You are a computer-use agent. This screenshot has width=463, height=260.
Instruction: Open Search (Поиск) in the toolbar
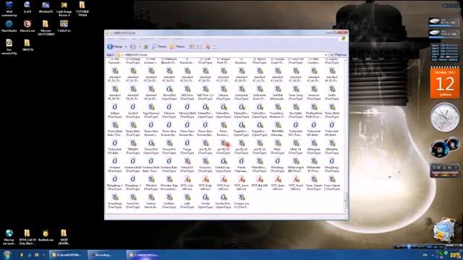[159, 46]
